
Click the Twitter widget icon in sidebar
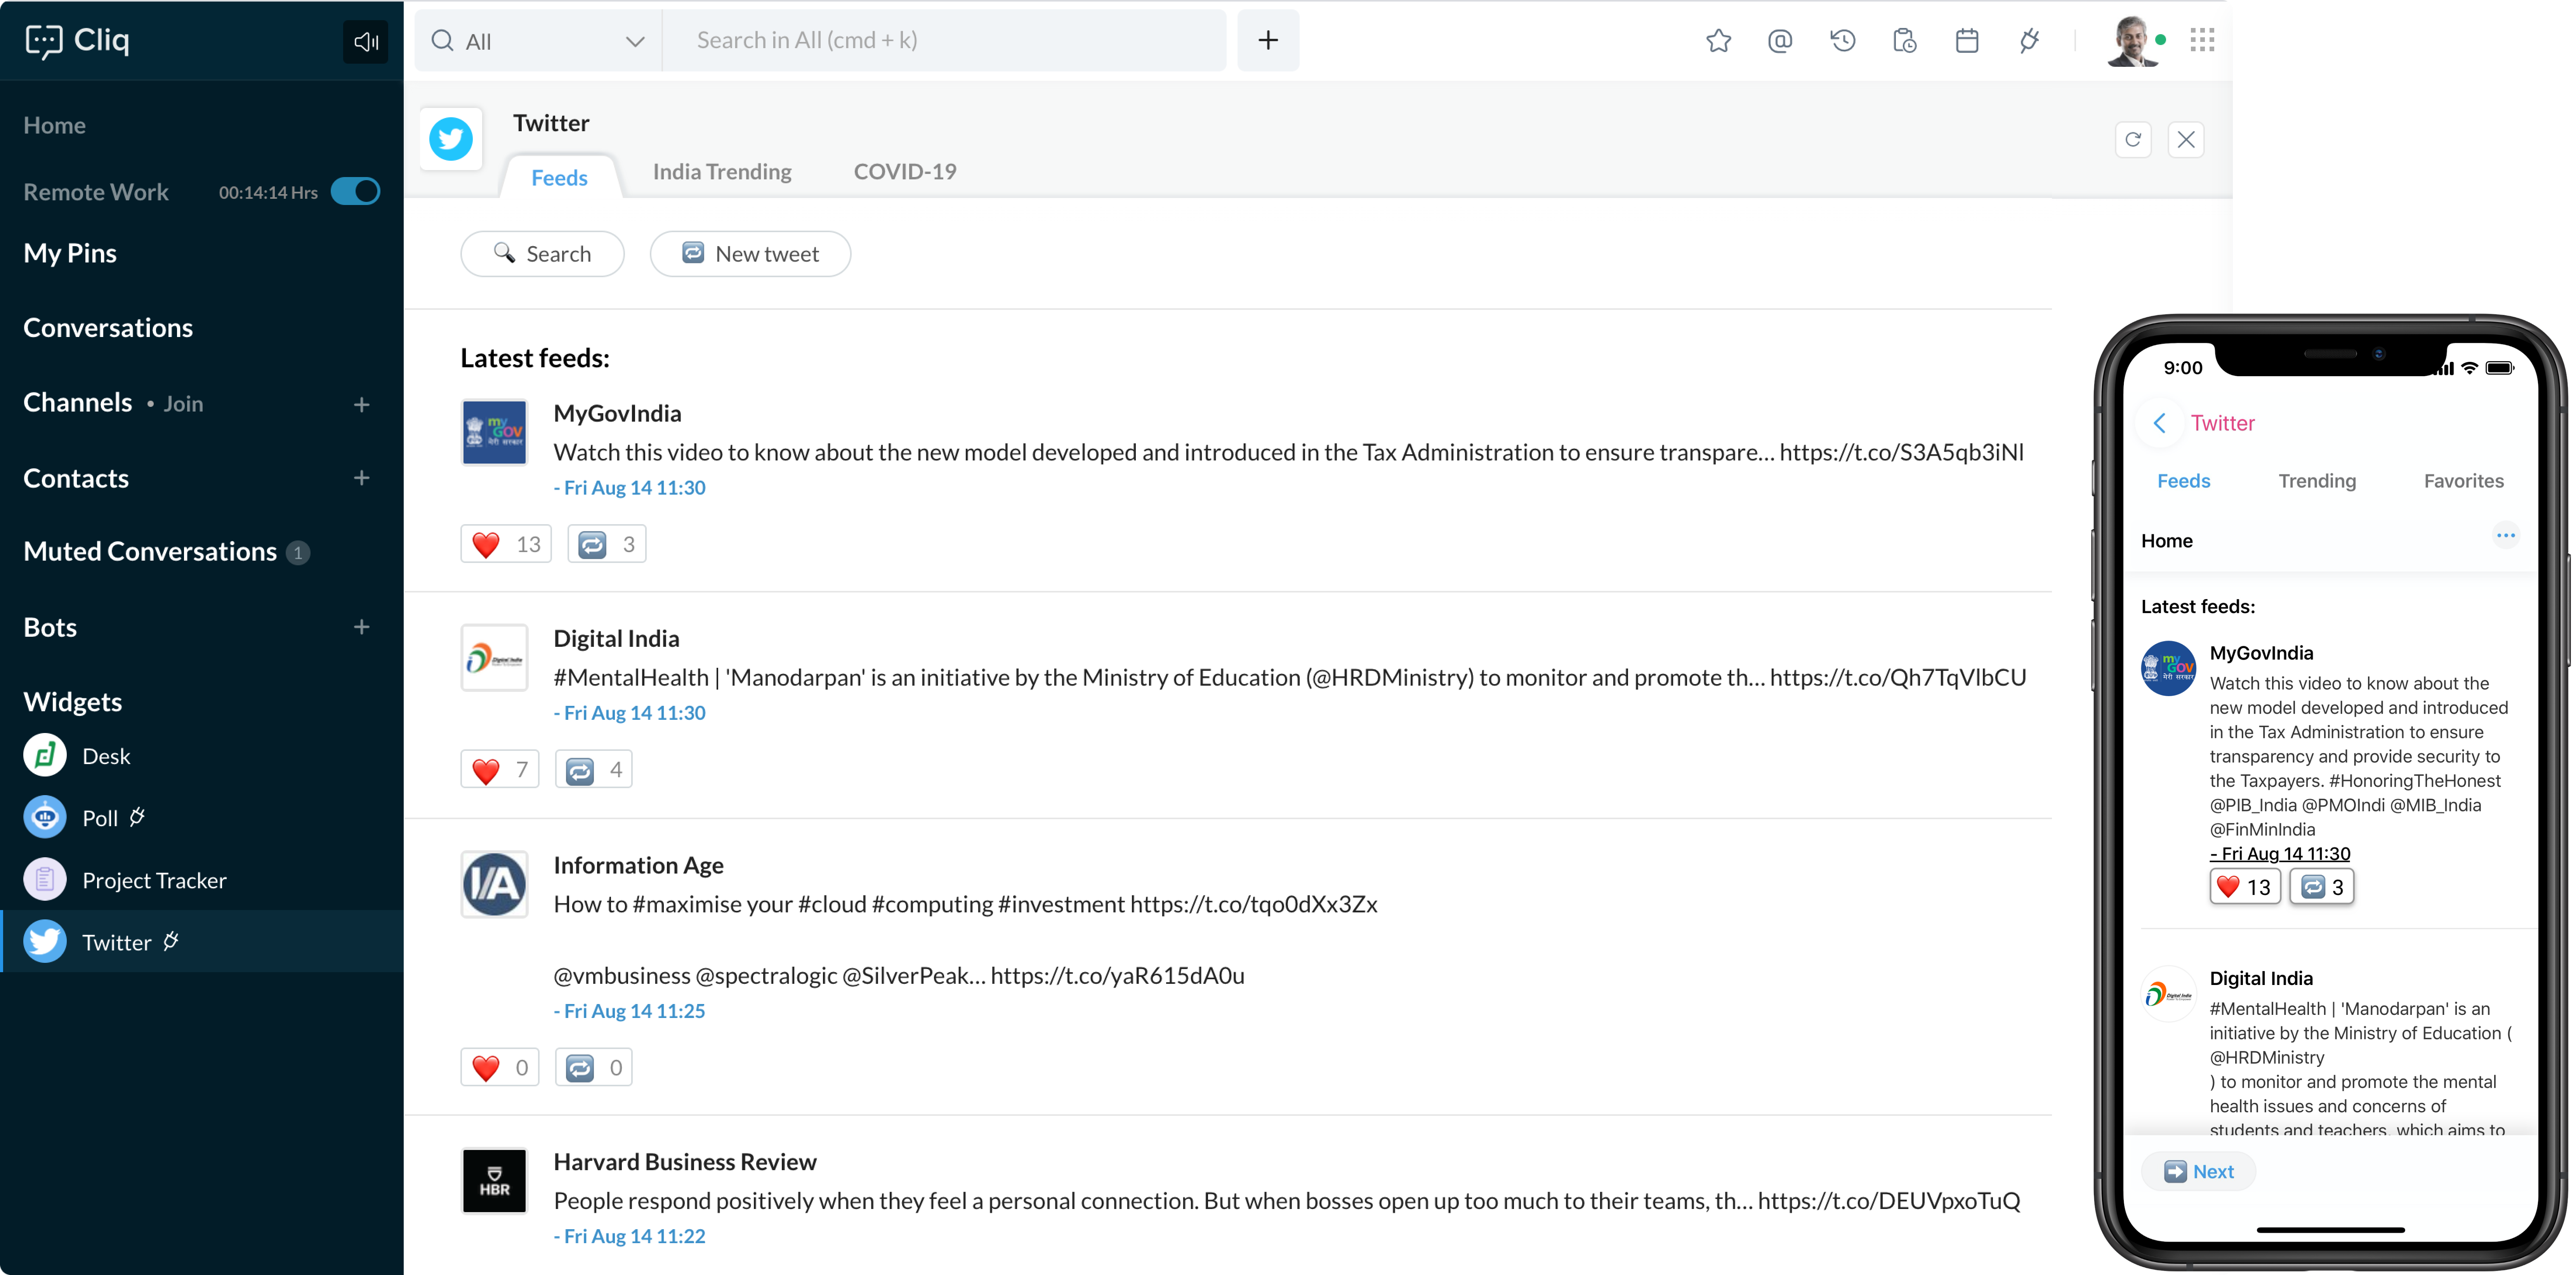(44, 941)
